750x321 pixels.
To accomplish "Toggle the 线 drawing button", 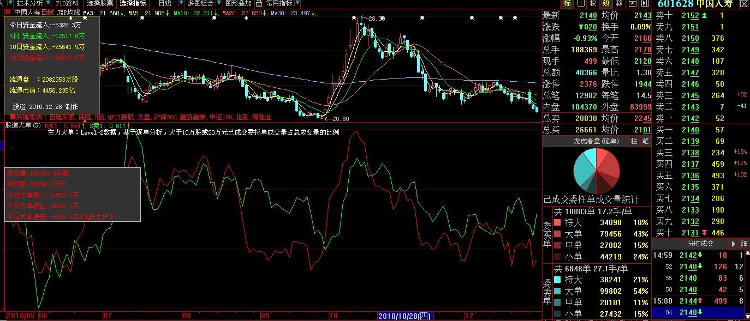I will click(x=606, y=4).
